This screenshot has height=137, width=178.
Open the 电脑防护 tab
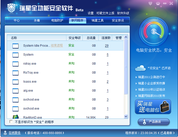tap(57, 20)
